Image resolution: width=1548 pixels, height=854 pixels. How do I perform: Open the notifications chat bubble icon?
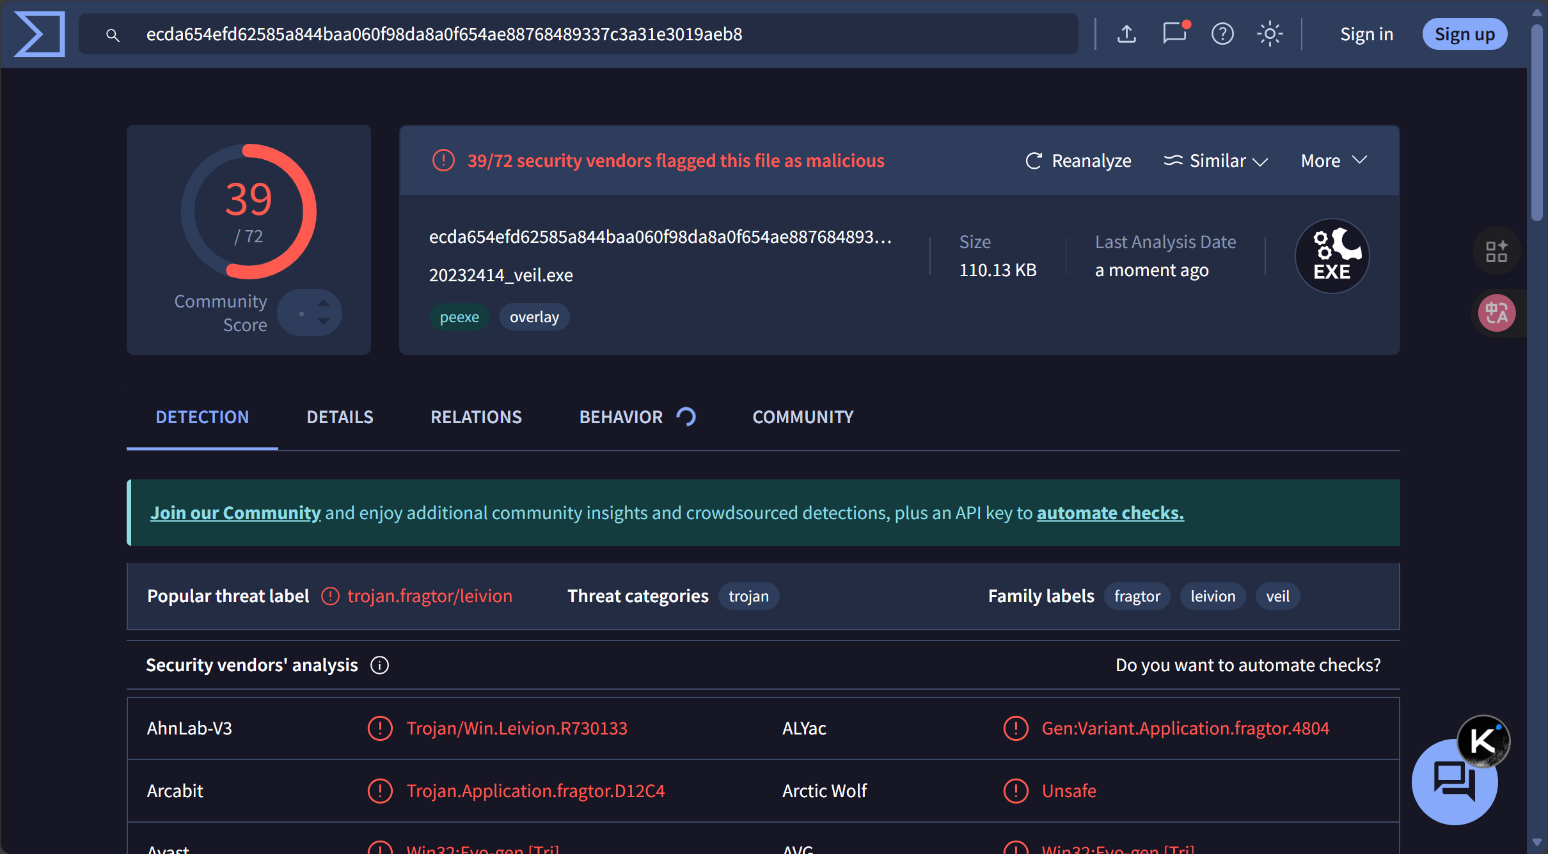[x=1174, y=34]
